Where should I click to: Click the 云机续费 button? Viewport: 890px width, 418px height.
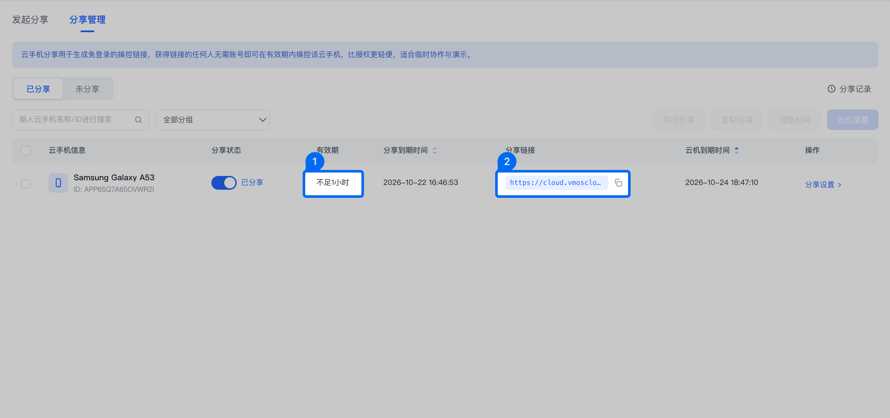pyautogui.click(x=852, y=120)
